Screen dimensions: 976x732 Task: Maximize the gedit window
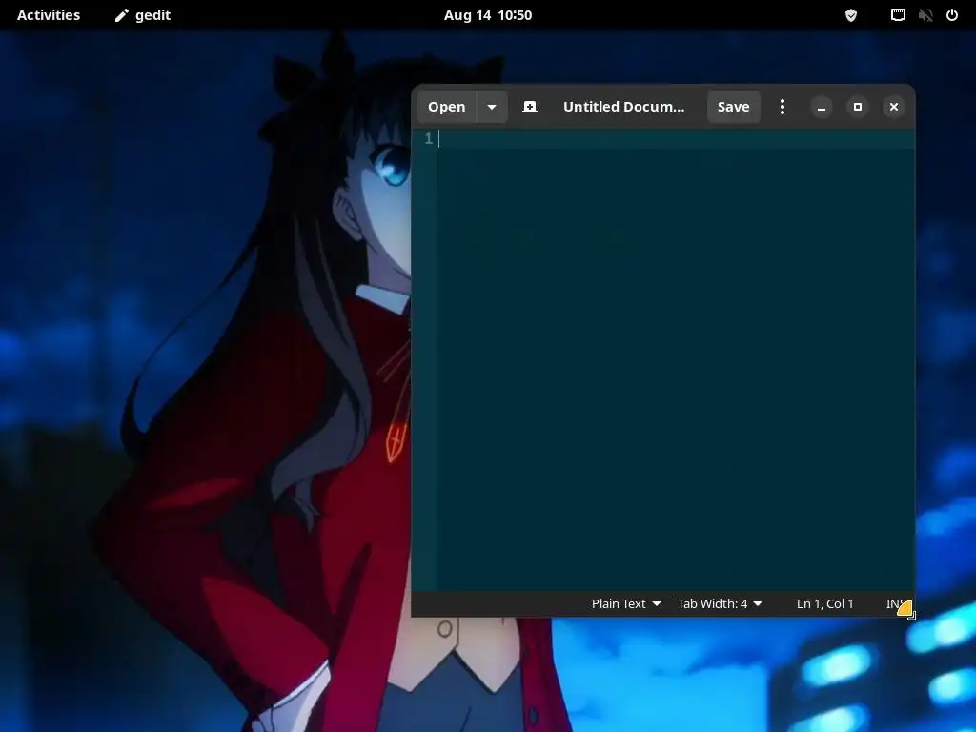(858, 107)
